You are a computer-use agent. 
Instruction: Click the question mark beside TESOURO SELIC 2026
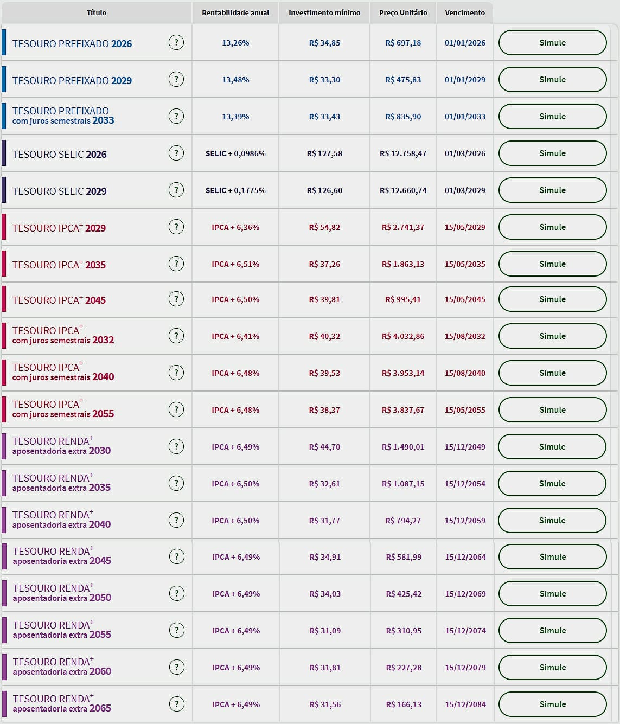176,153
